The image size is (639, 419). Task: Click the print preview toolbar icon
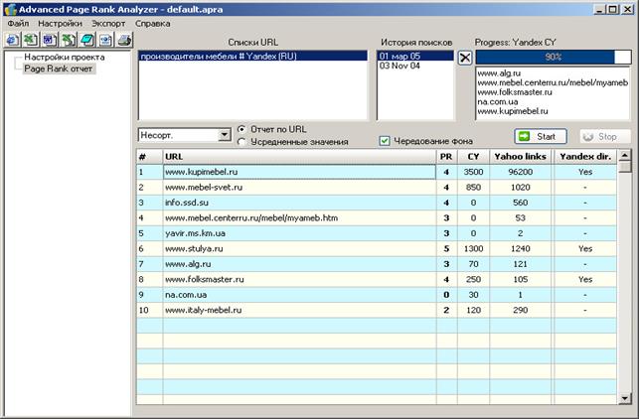[106, 40]
